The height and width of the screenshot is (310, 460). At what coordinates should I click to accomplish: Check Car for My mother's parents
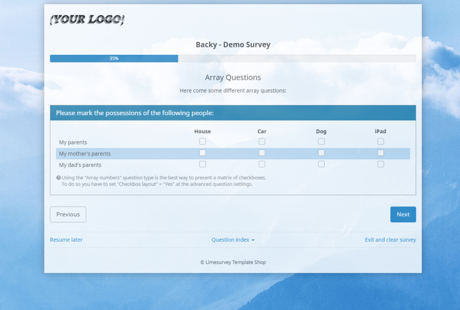262,153
